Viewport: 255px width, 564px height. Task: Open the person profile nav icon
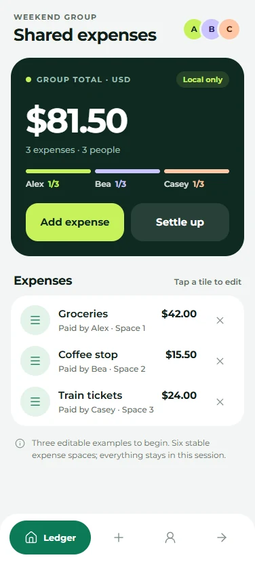[170, 537]
